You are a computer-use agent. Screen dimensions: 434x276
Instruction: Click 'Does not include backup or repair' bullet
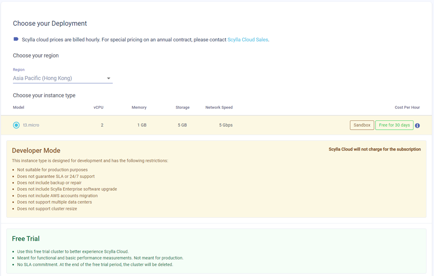[49, 183]
